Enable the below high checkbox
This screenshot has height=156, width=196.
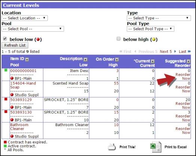click(119, 39)
